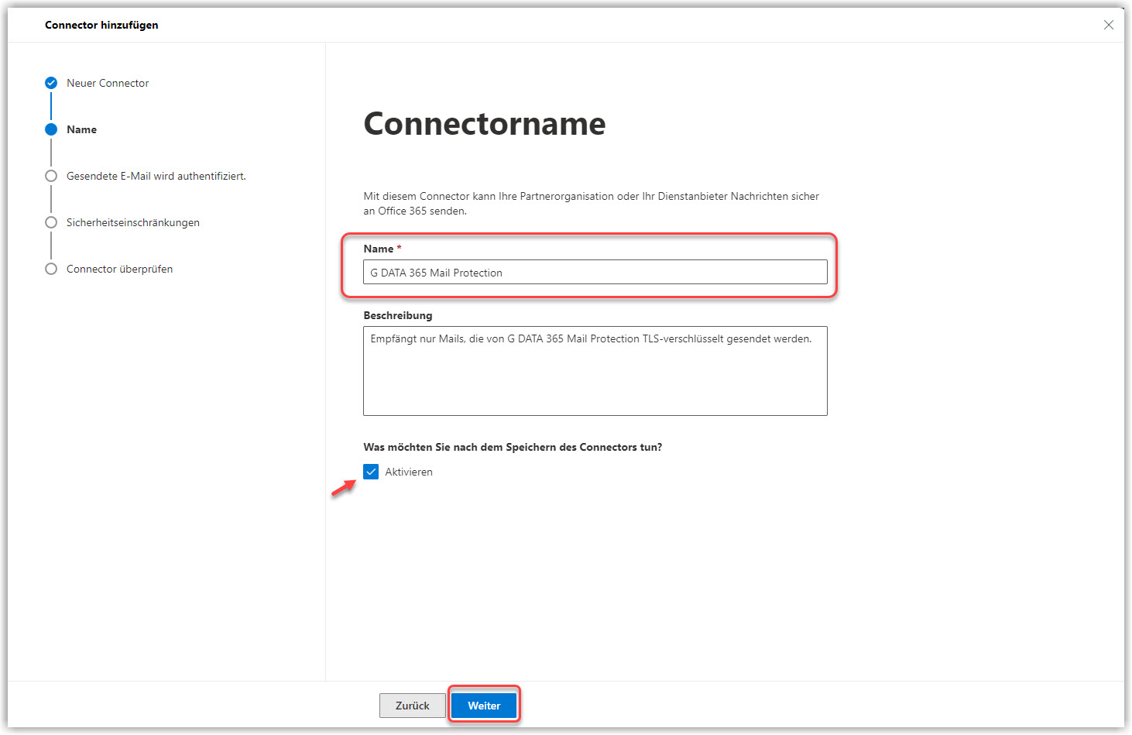Click the Name input field
The width and height of the screenshot is (1132, 735).
click(595, 272)
